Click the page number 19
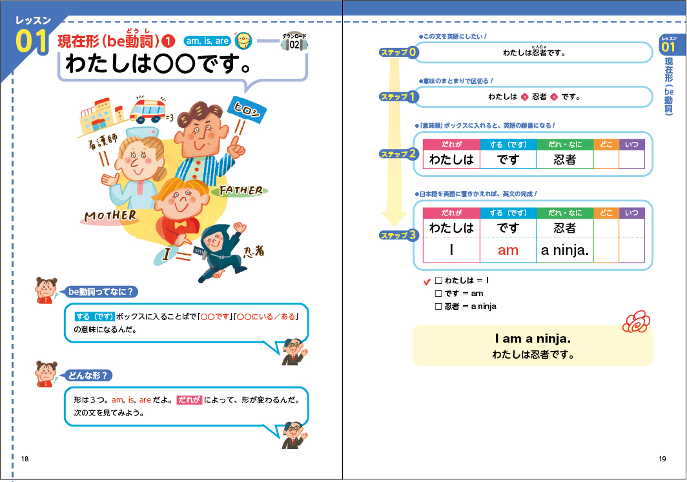This screenshot has height=482, width=687. tap(662, 459)
